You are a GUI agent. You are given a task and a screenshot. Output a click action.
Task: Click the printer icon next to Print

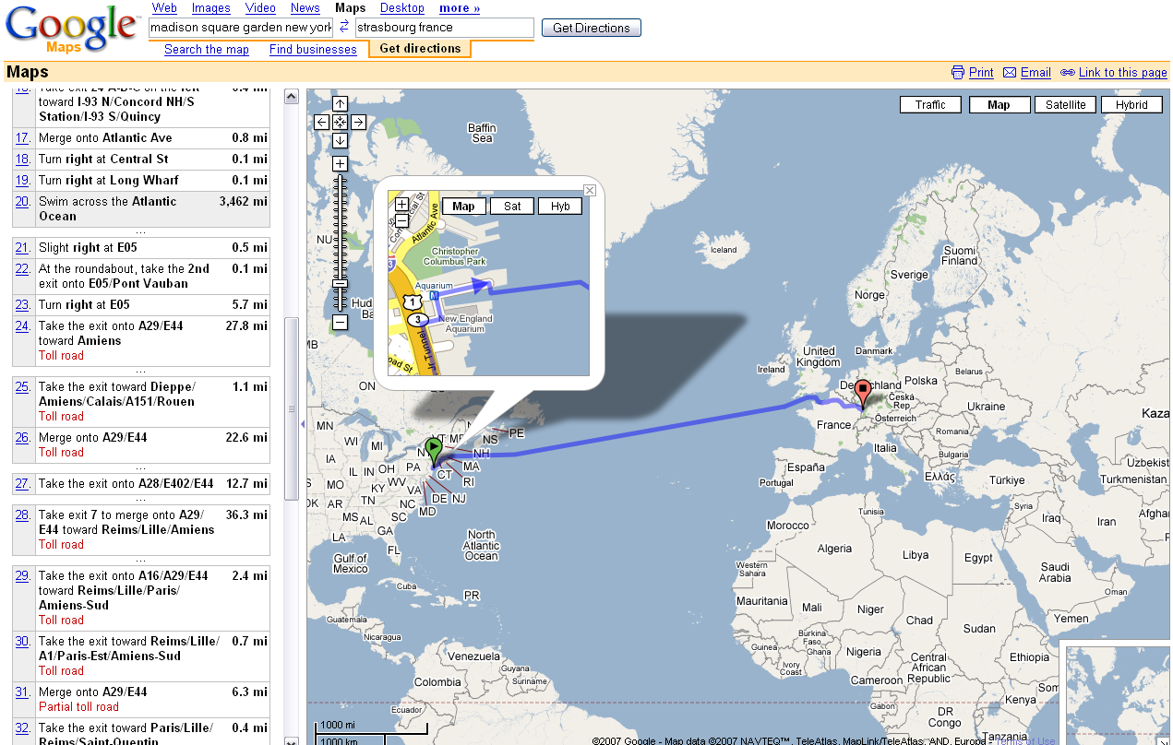pos(958,73)
